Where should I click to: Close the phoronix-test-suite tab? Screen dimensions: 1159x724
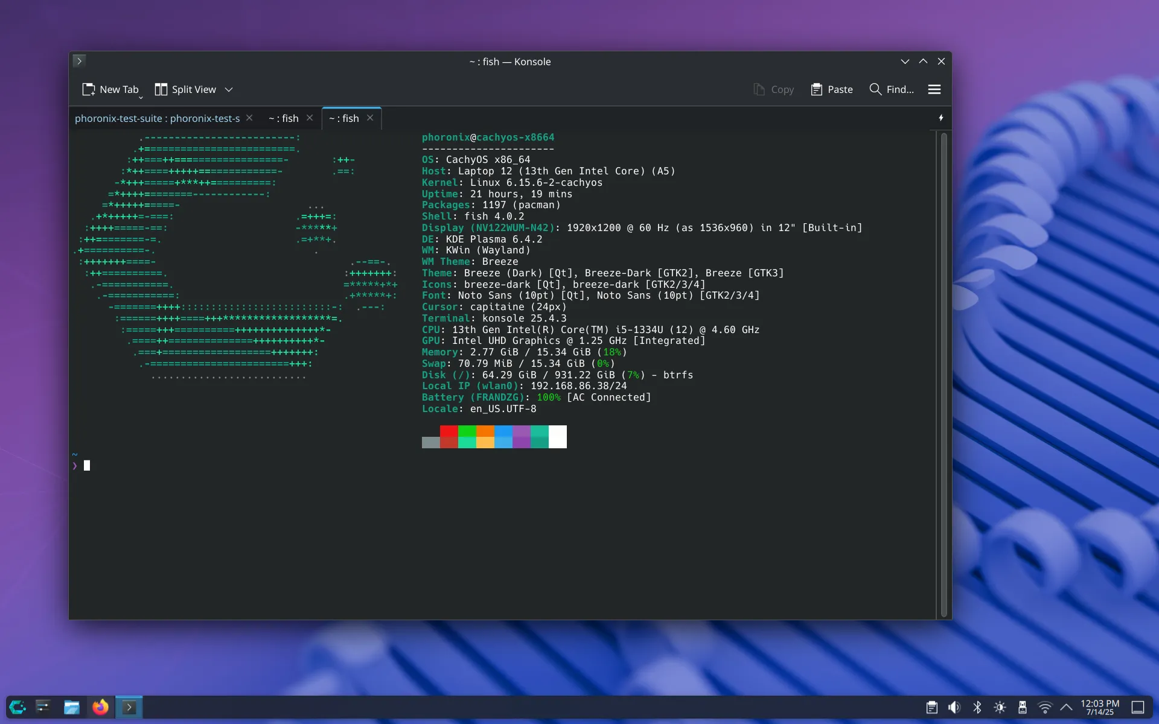point(249,118)
